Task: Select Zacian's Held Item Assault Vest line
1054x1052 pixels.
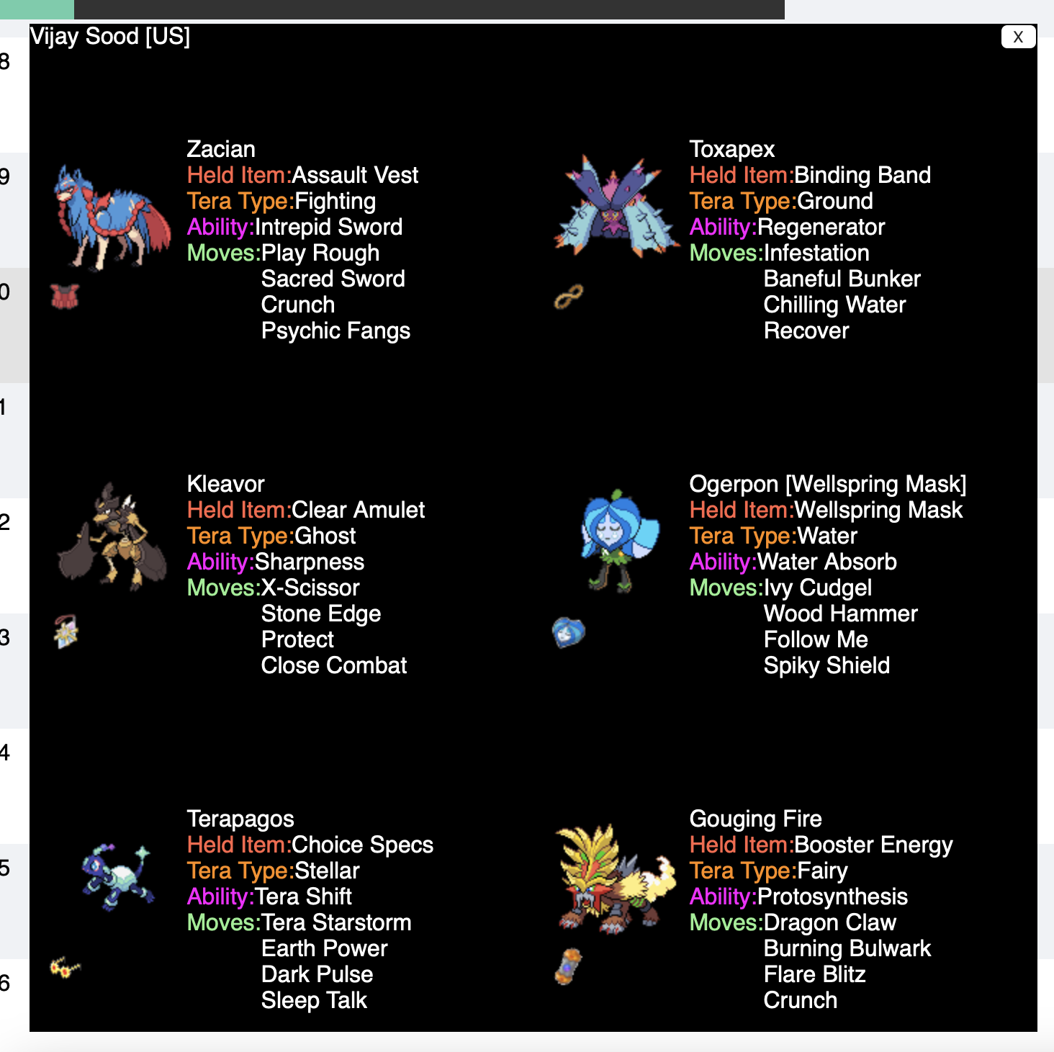Action: (302, 175)
